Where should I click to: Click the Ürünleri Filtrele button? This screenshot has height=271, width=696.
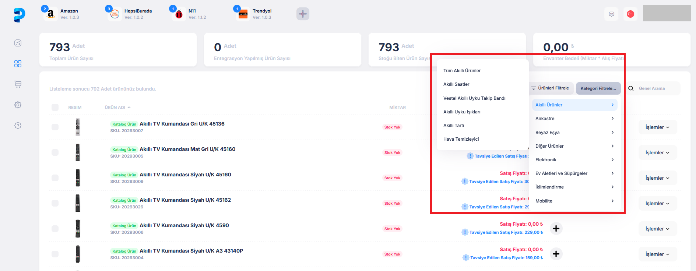click(550, 88)
